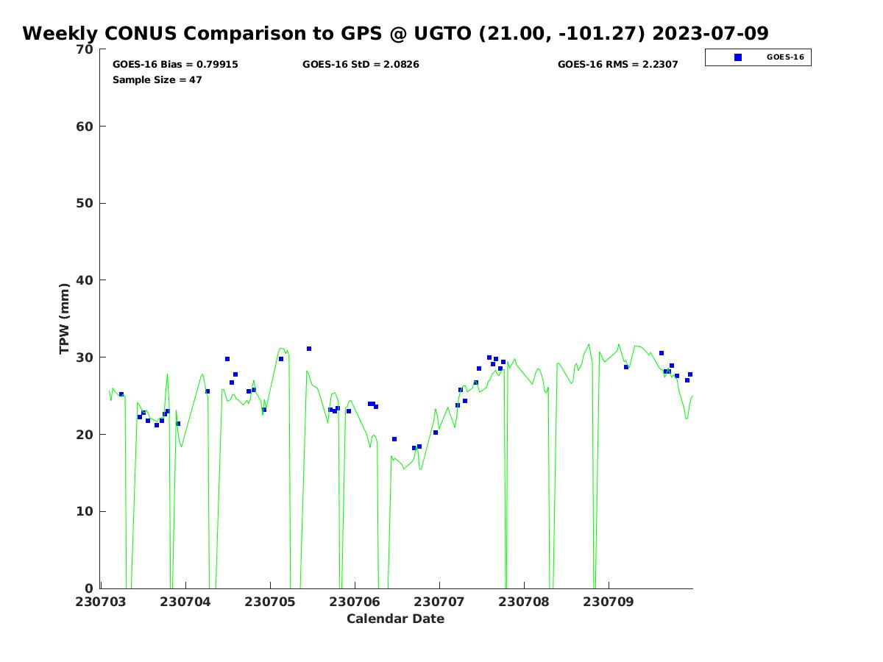Screen dimensions: 883x662
Task: Click the 230704 date tick label
Action: click(x=185, y=602)
